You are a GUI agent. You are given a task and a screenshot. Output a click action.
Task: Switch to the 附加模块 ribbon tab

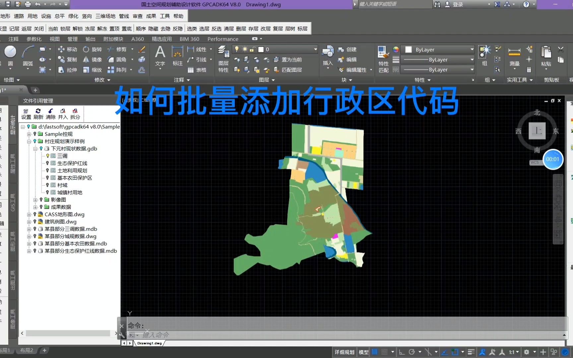pyautogui.click(x=113, y=39)
